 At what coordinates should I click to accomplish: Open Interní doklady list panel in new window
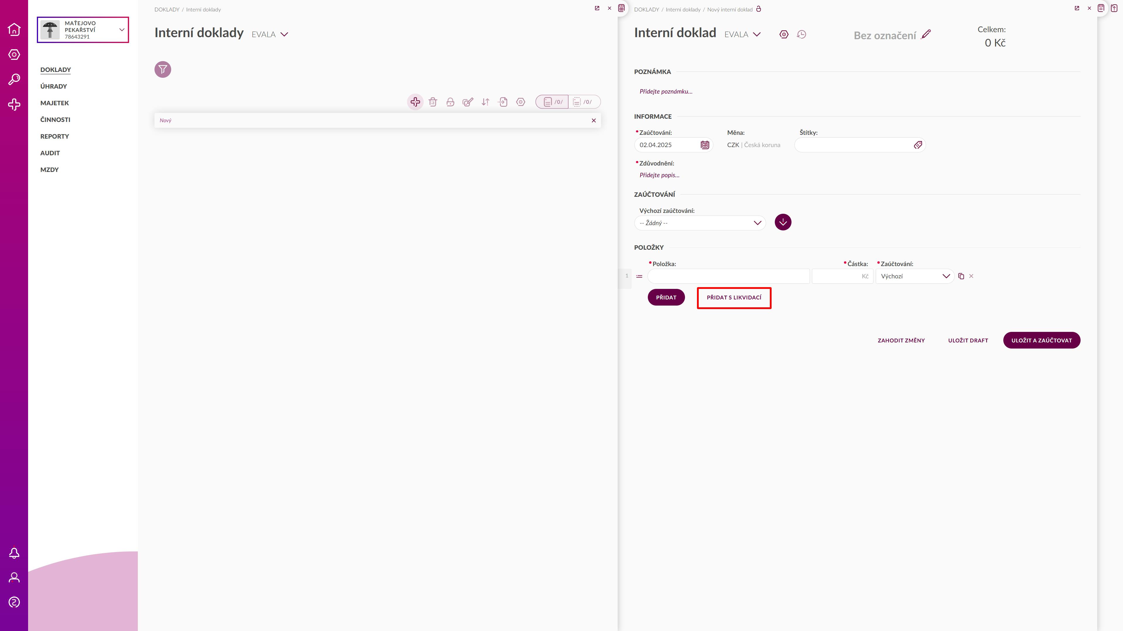click(597, 8)
